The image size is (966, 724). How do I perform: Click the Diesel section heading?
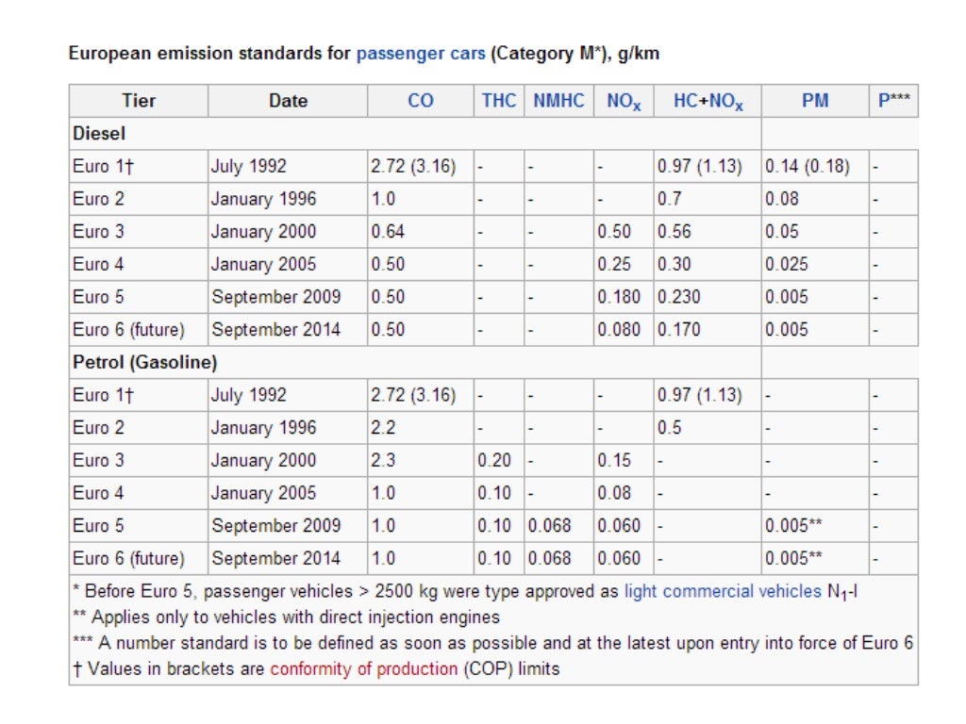(99, 134)
